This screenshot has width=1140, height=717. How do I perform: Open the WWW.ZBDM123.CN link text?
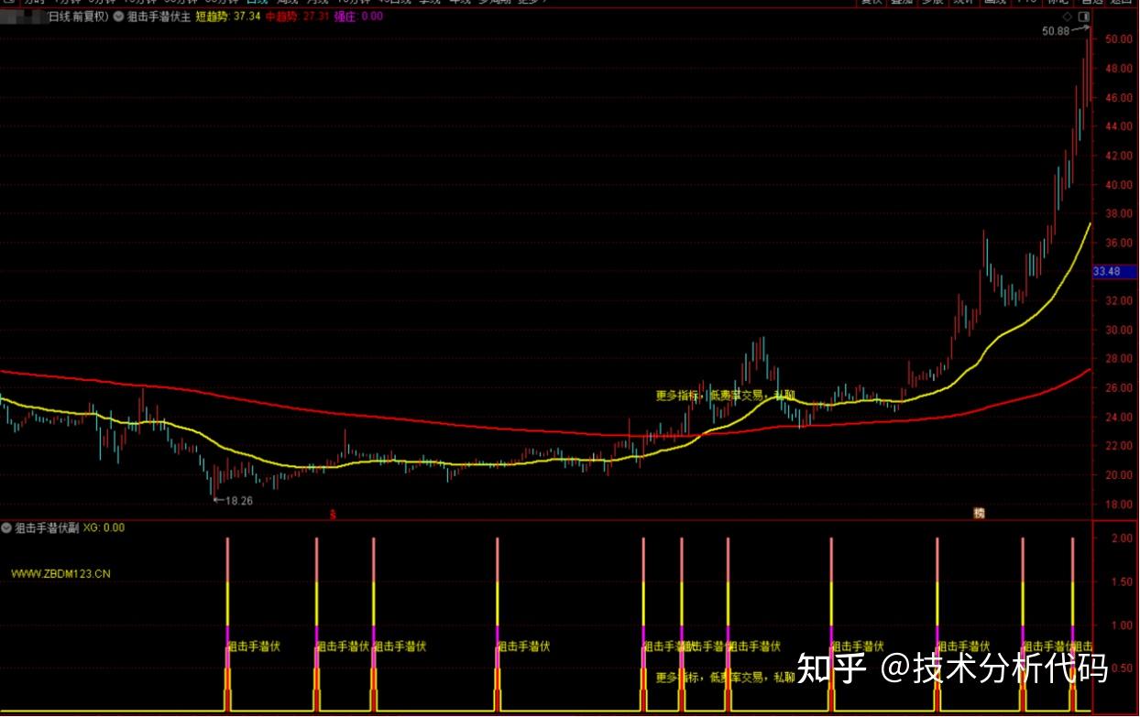point(60,574)
